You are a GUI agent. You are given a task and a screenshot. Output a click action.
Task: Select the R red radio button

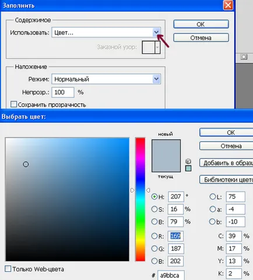[154, 236]
